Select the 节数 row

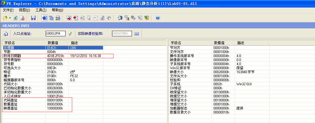[53, 52]
